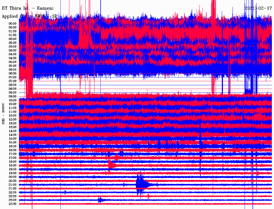Select the 07:30 time label
The width and height of the screenshot is (274, 209).
click(13, 81)
